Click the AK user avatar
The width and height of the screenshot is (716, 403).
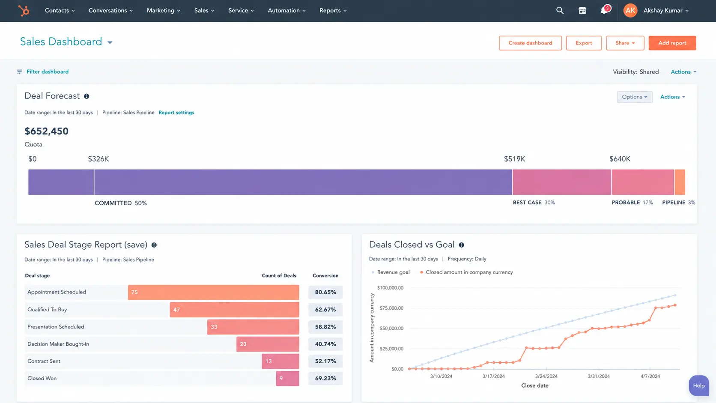pos(630,10)
